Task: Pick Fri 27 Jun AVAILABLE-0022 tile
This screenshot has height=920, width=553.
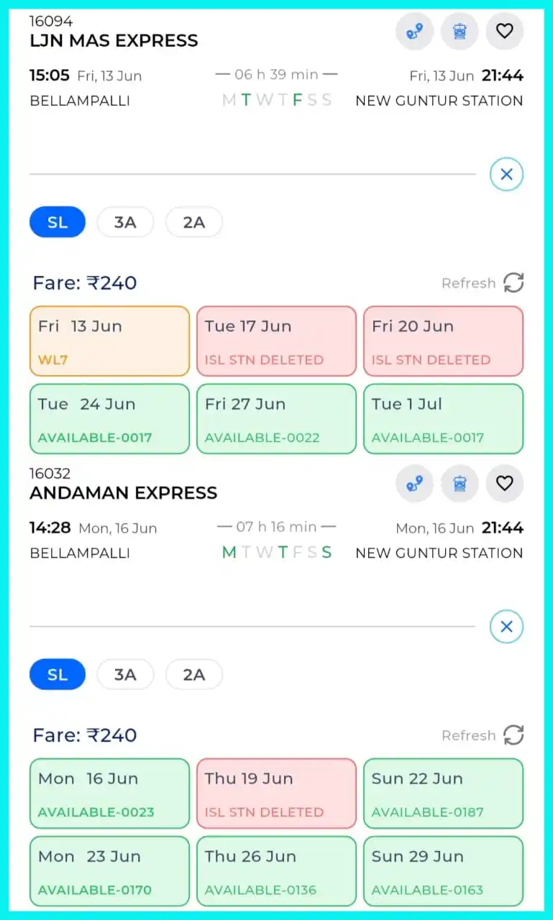Action: pos(276,419)
